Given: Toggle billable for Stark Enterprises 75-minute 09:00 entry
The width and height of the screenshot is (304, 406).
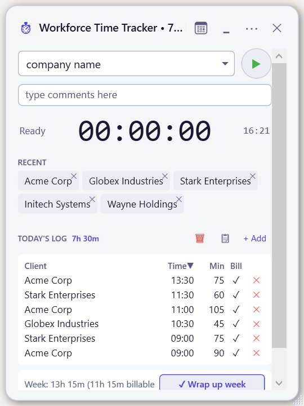Looking at the screenshot, I should (236, 338).
